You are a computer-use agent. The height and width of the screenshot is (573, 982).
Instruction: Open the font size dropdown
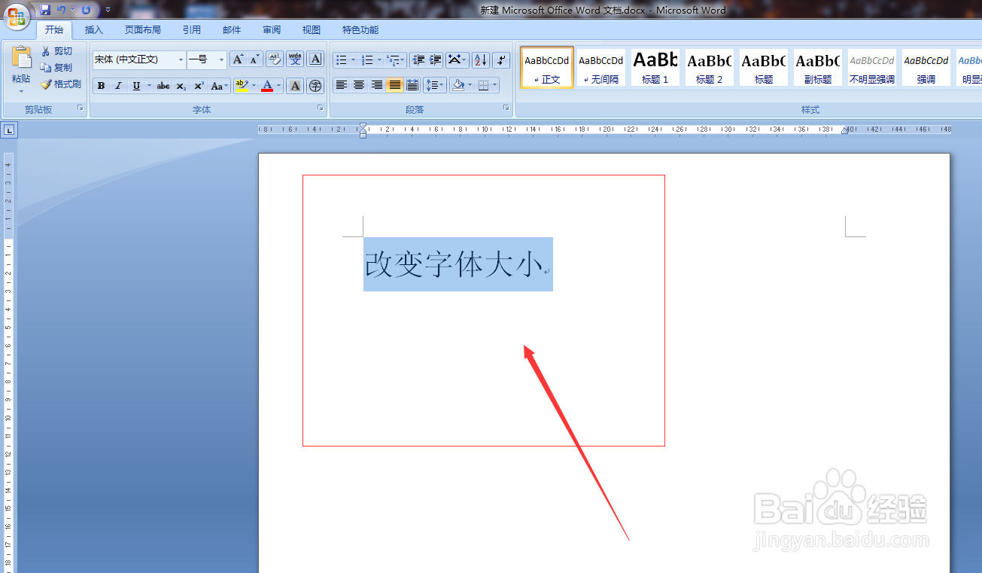click(x=222, y=59)
